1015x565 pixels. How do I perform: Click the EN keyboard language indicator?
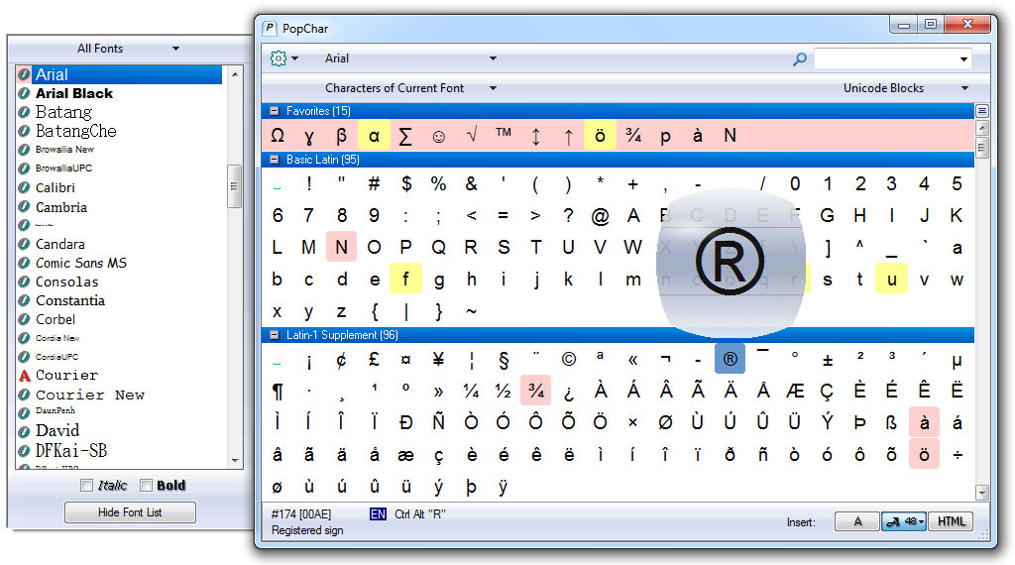pos(378,513)
